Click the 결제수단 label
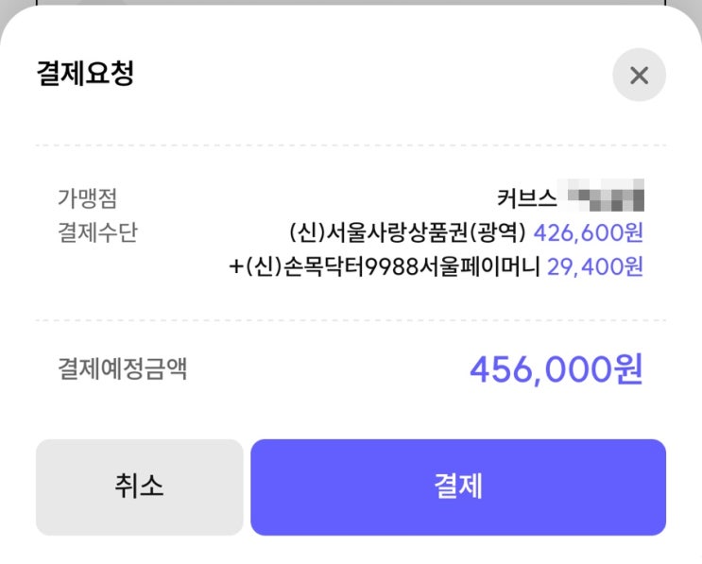The height and width of the screenshot is (564, 702). [x=97, y=232]
